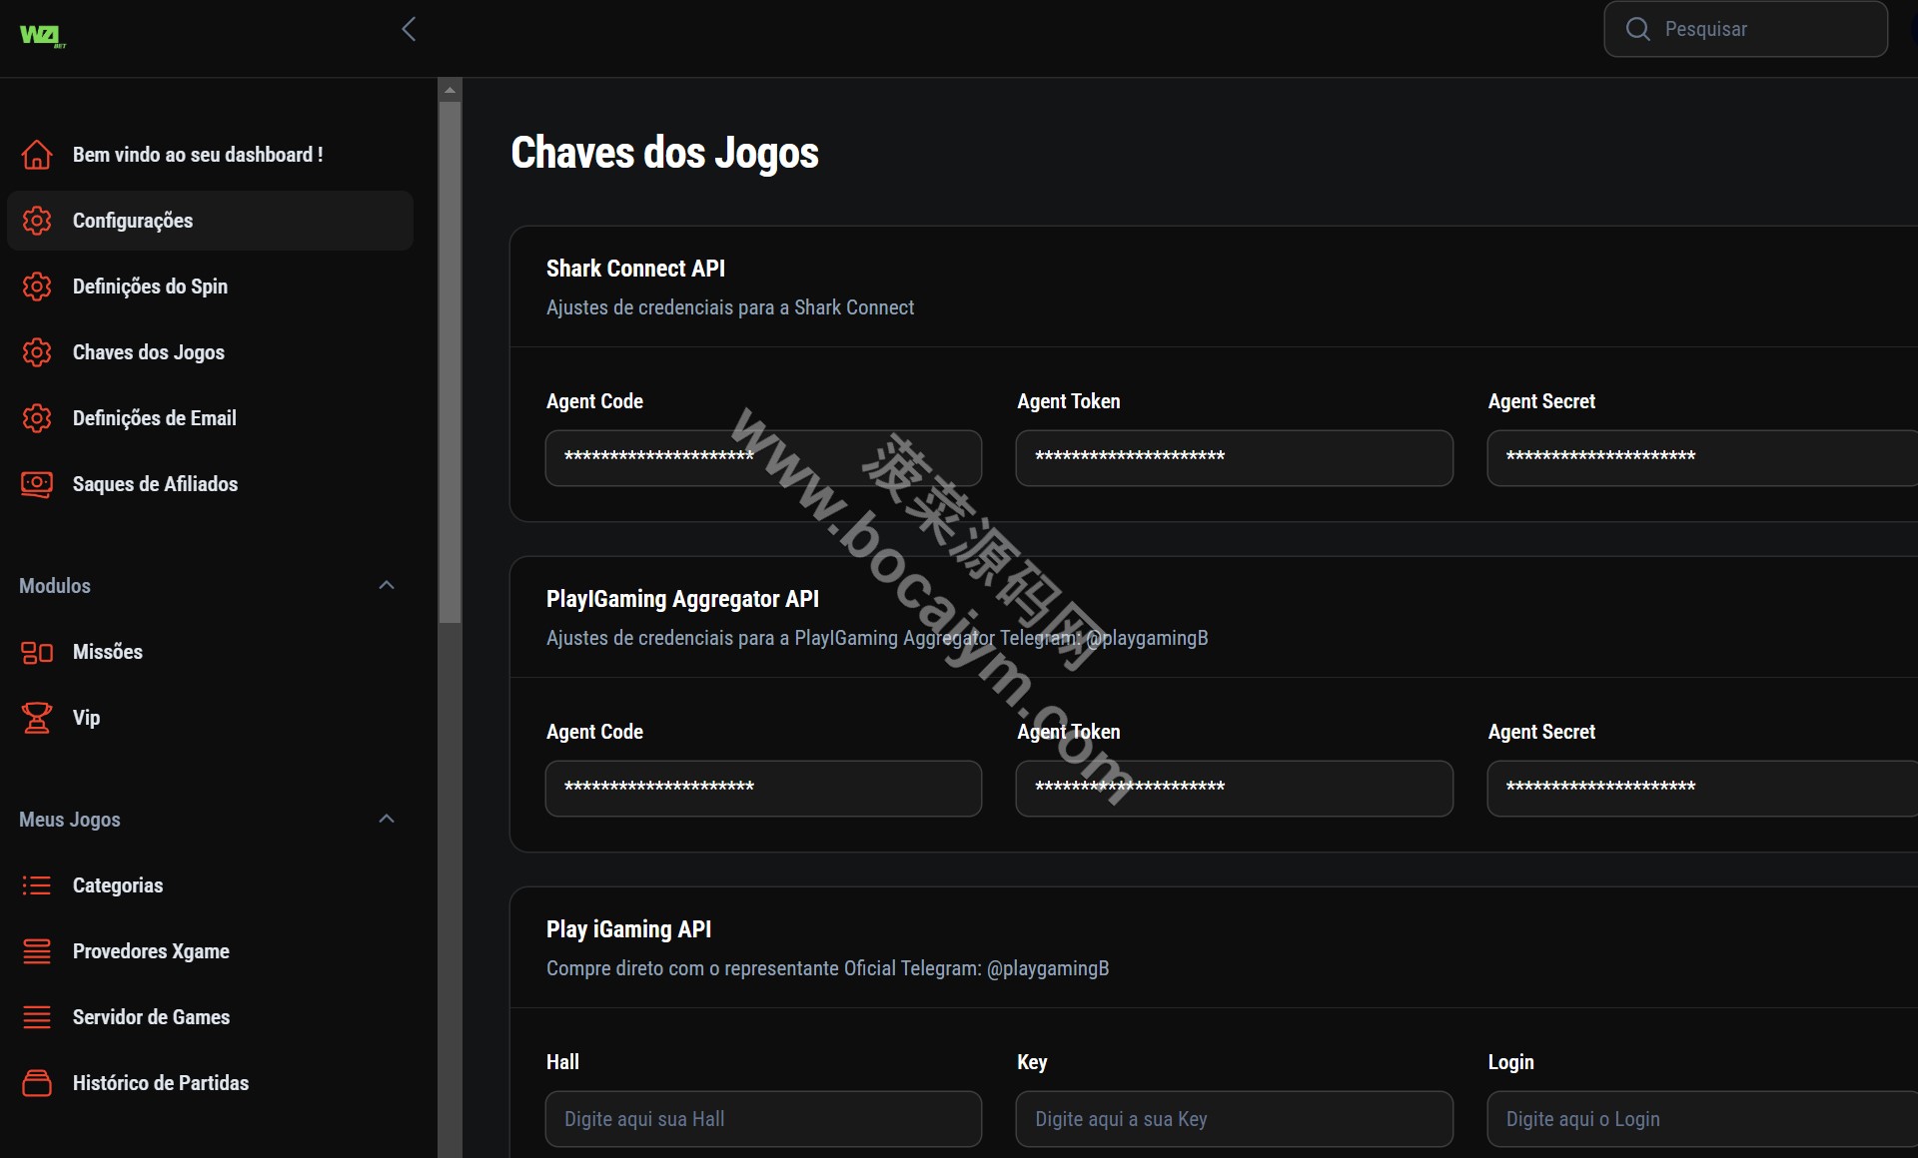Collapse the Meus Jogos section chevron

387,819
